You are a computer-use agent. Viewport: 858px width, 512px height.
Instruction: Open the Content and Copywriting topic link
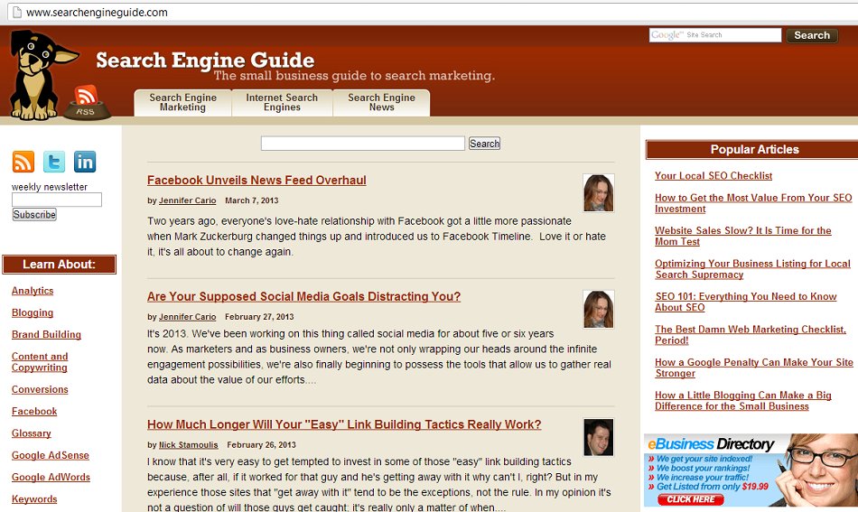(x=40, y=361)
